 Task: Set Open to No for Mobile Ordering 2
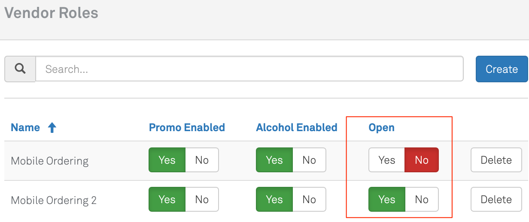click(422, 200)
